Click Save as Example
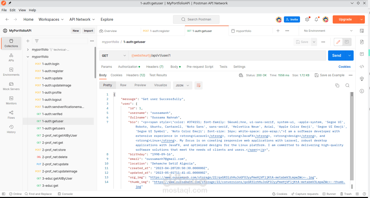 tap(330, 75)
